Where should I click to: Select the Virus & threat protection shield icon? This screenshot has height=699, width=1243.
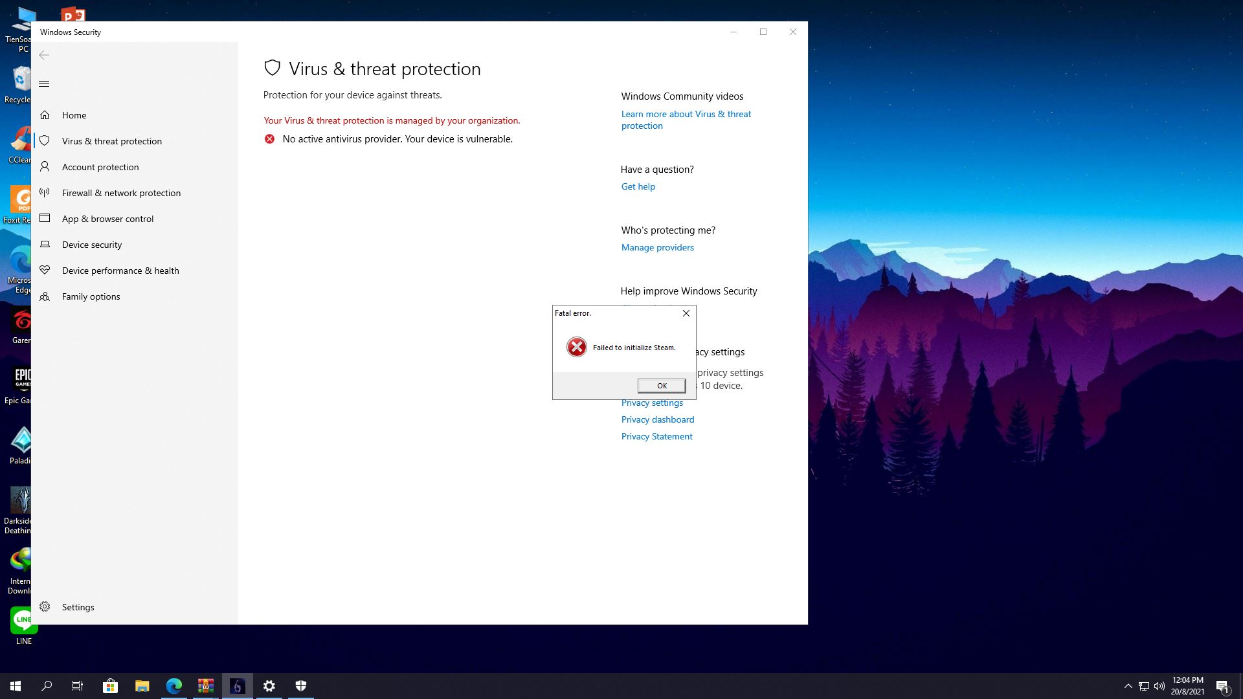click(45, 141)
